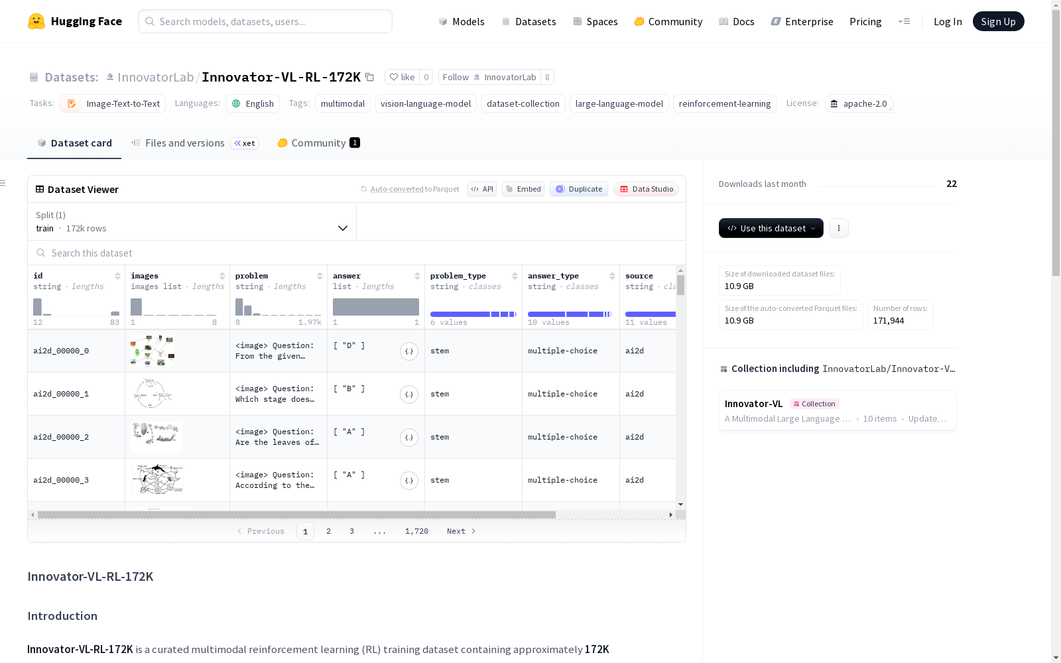Open the apache-2.0 license tag

point(859,103)
